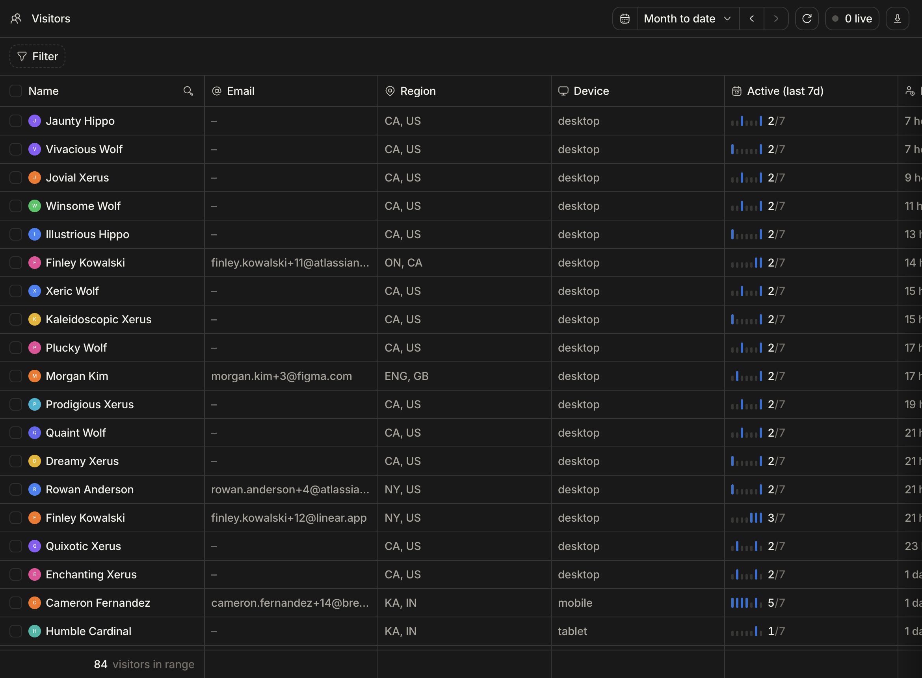Click the calendar icon in date picker
This screenshot has width=922, height=678.
click(625, 19)
